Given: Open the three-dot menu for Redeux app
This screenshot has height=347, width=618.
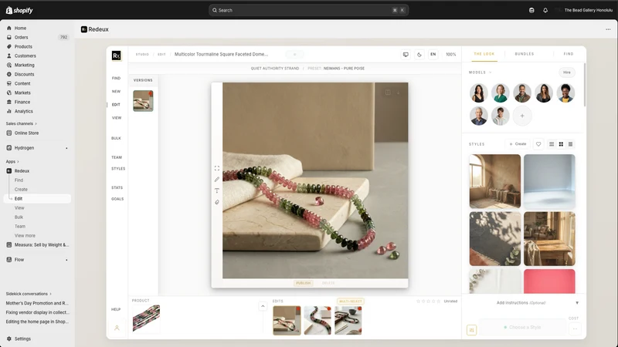Looking at the screenshot, I should [x=608, y=29].
